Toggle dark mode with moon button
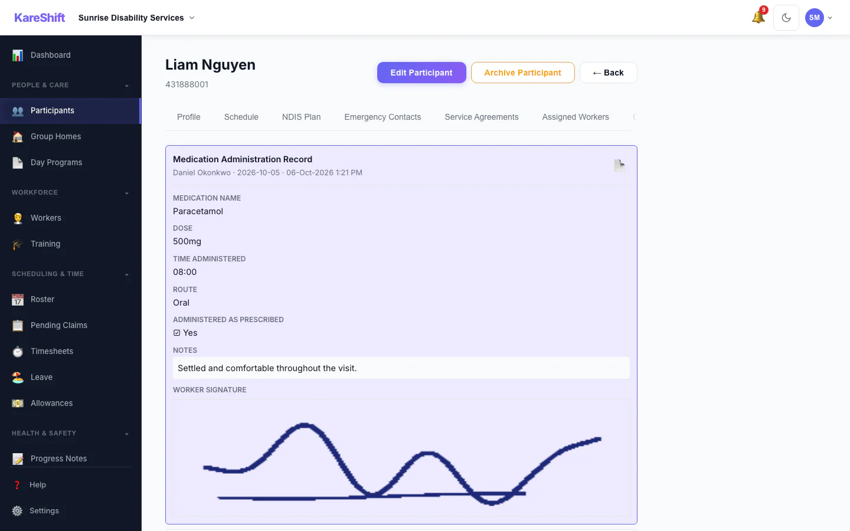The height and width of the screenshot is (531, 850). click(786, 18)
